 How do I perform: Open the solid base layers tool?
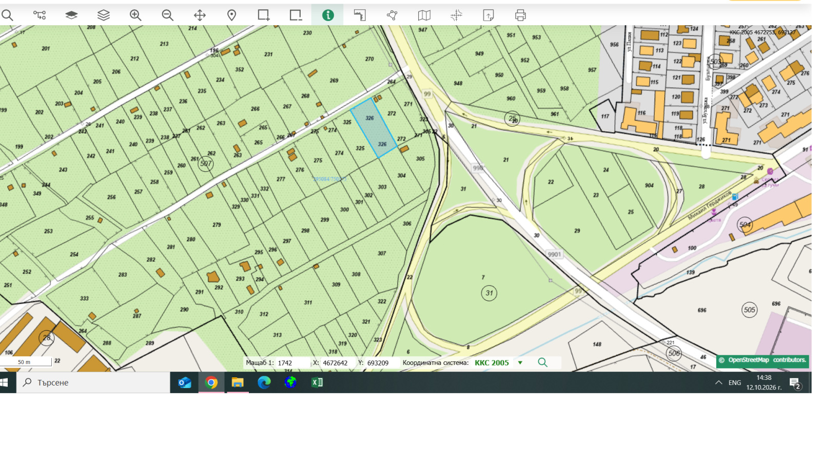71,15
